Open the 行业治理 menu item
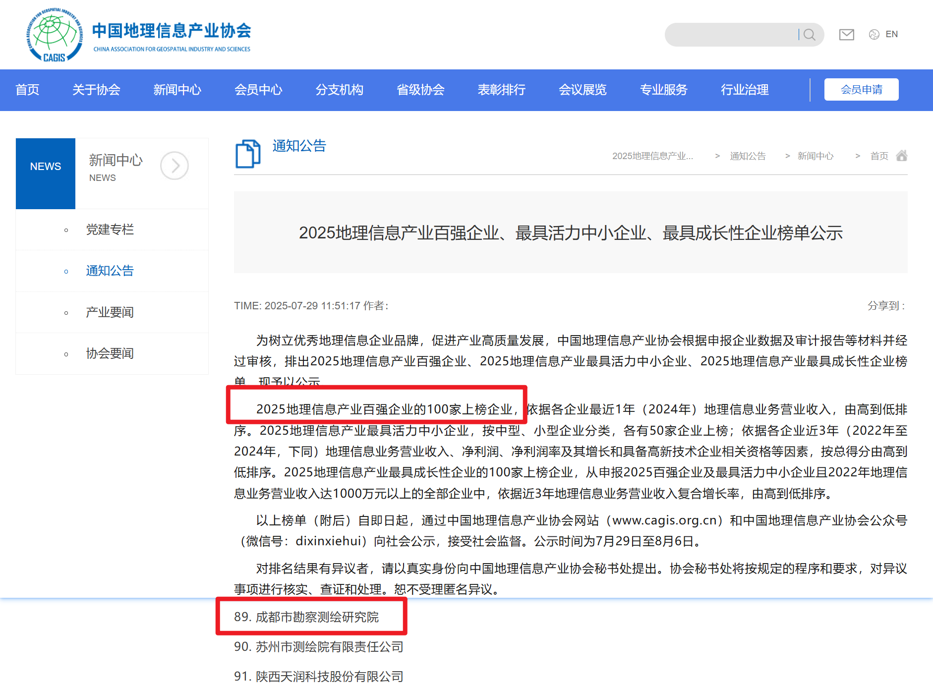The image size is (933, 688). [x=745, y=90]
